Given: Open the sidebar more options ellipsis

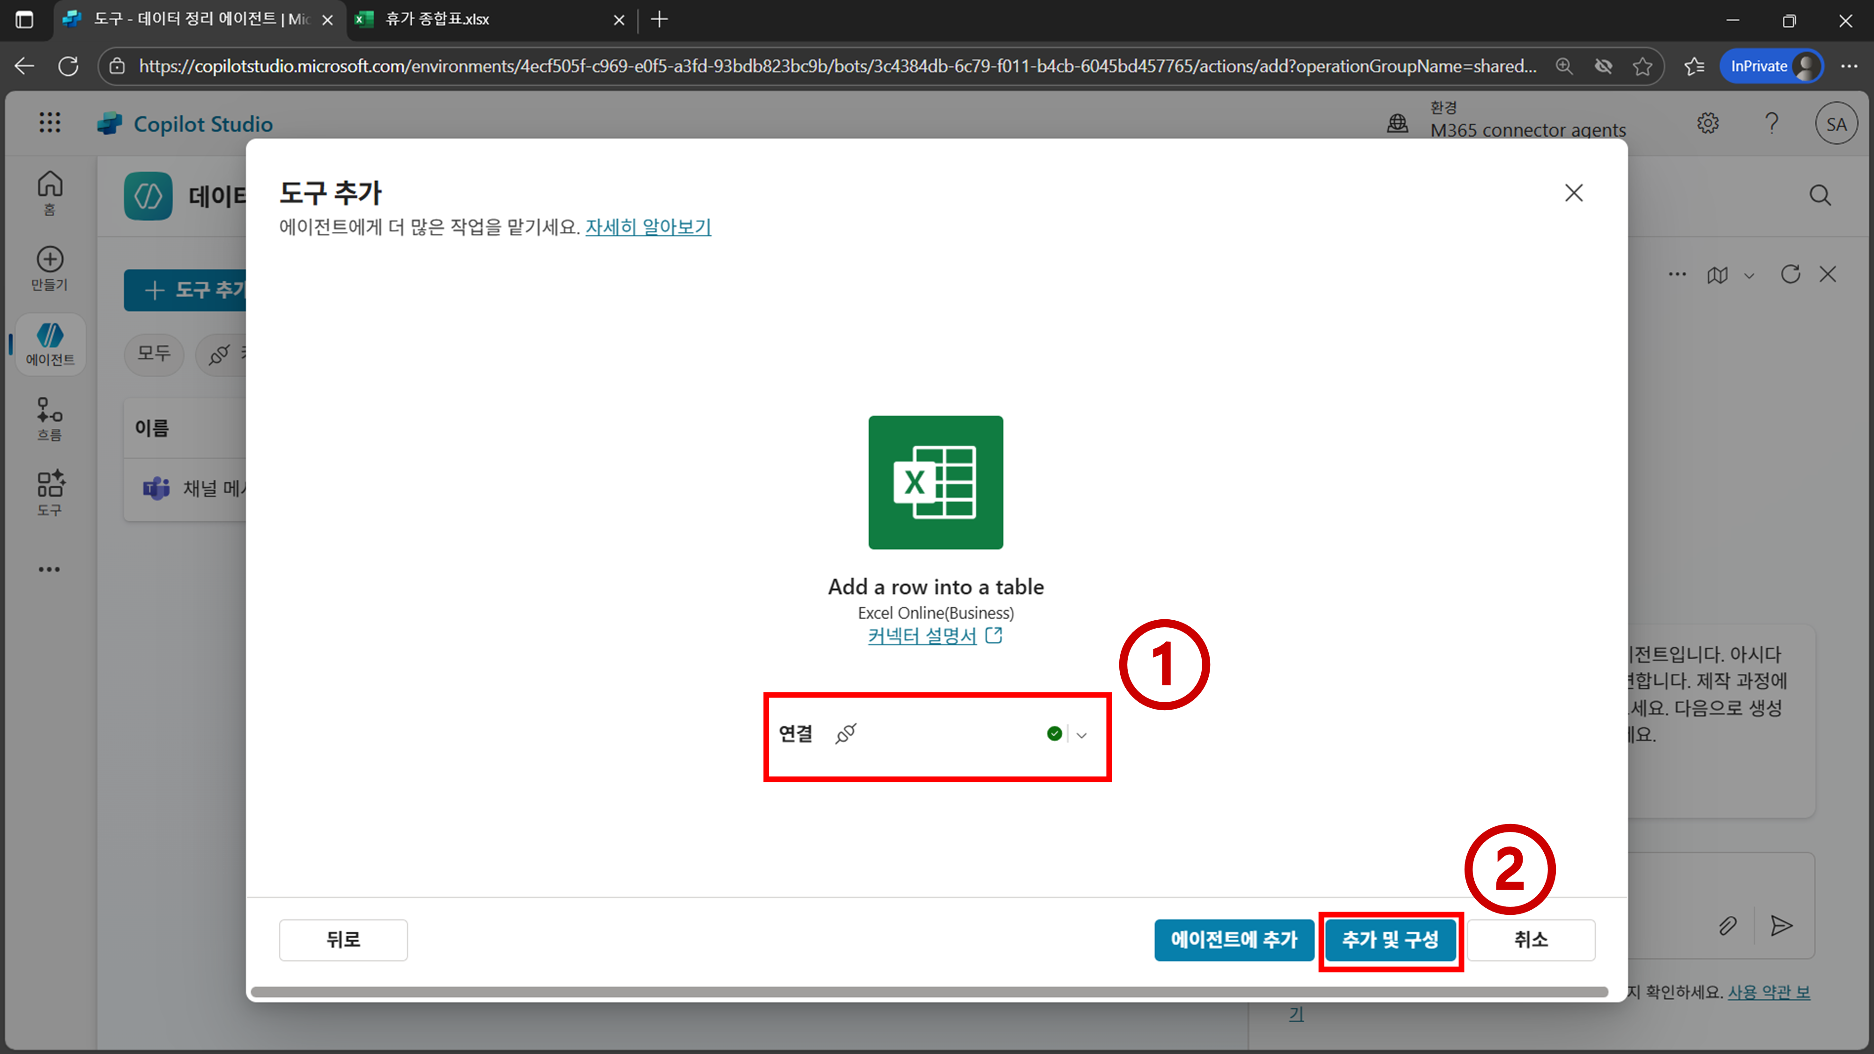Looking at the screenshot, I should pyautogui.click(x=50, y=570).
